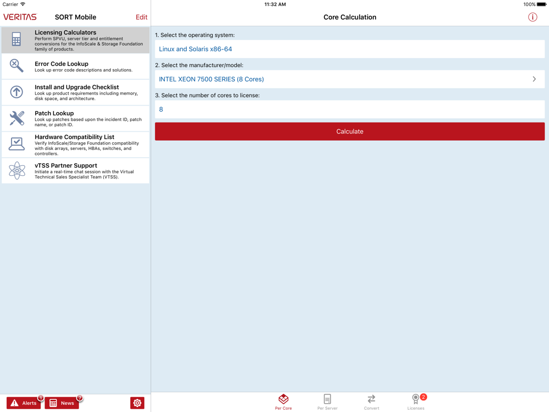Tap the Hardware Compatibility laptop icon
This screenshot has height=412, width=549.
coord(16,144)
